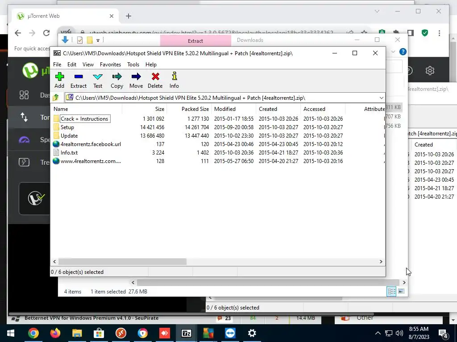
Task: Click the Copy toolbar icon
Action: tap(117, 80)
